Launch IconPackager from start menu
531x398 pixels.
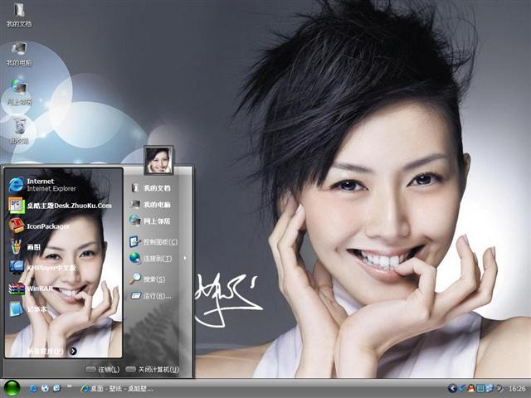tap(50, 226)
